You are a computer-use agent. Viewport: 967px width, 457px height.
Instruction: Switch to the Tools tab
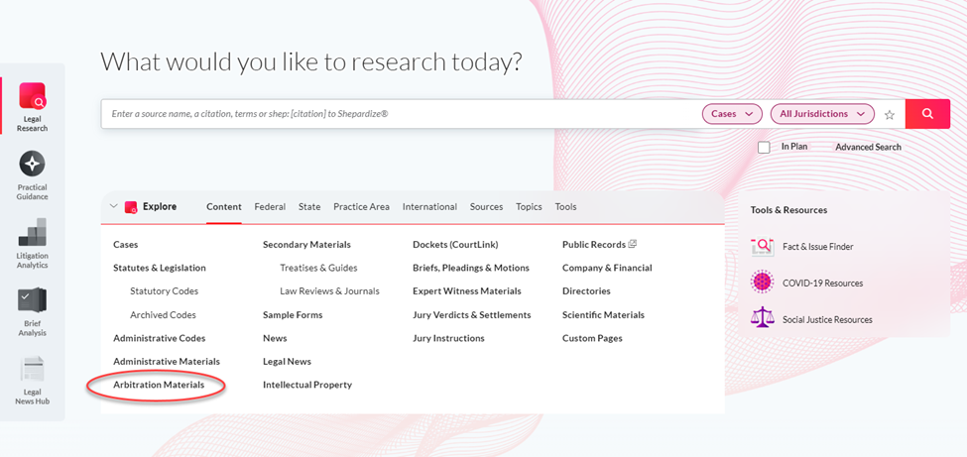pos(565,207)
